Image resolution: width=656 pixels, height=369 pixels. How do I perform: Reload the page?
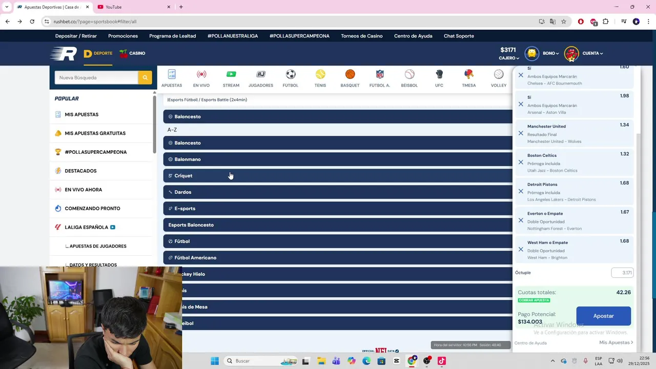pyautogui.click(x=32, y=22)
